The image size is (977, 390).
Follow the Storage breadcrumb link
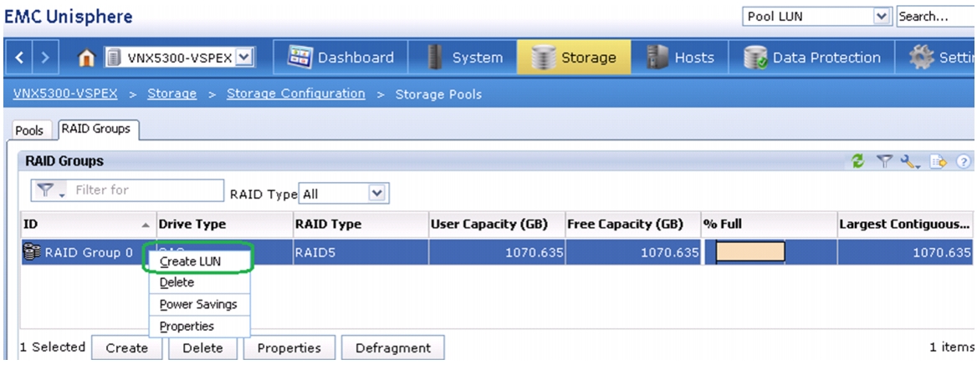(x=172, y=94)
